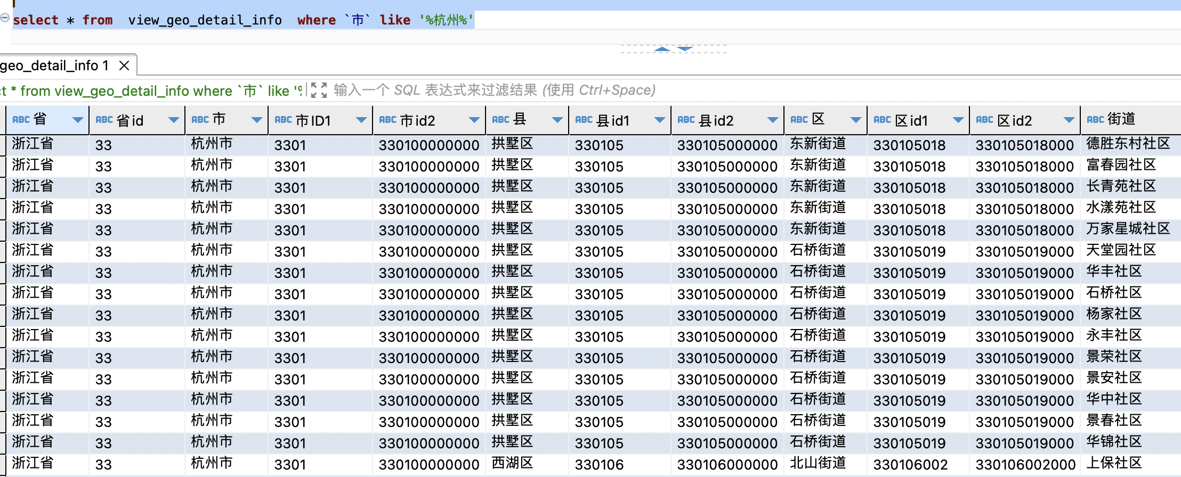1181x477 pixels.
Task: Click the 'where' keyword in SQL editor
Action: click(x=317, y=20)
